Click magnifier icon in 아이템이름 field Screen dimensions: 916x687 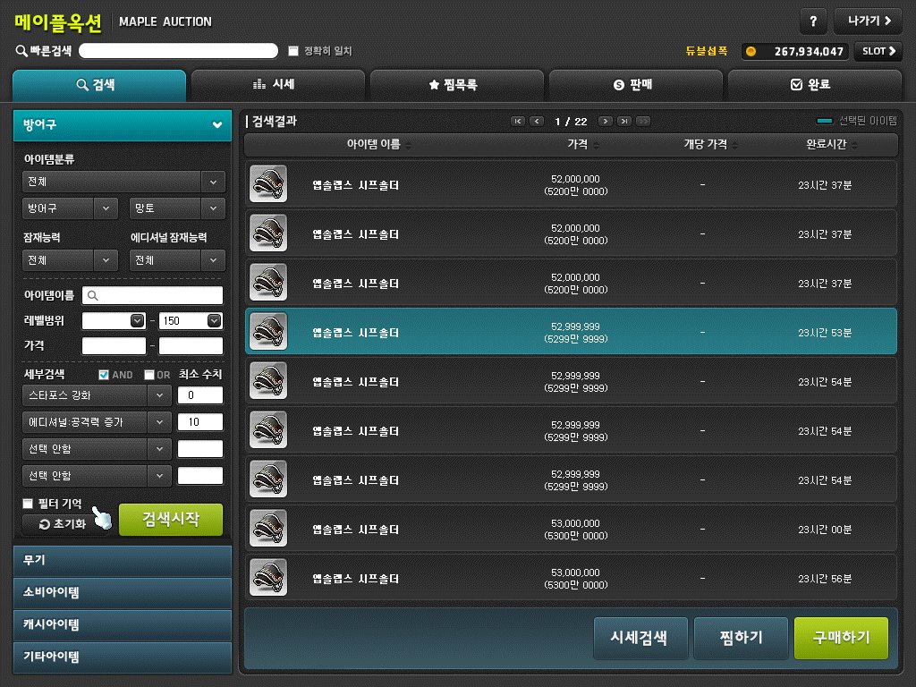(x=92, y=295)
